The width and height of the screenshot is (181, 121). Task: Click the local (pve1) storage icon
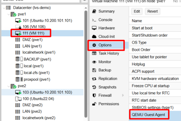tap(19, 66)
